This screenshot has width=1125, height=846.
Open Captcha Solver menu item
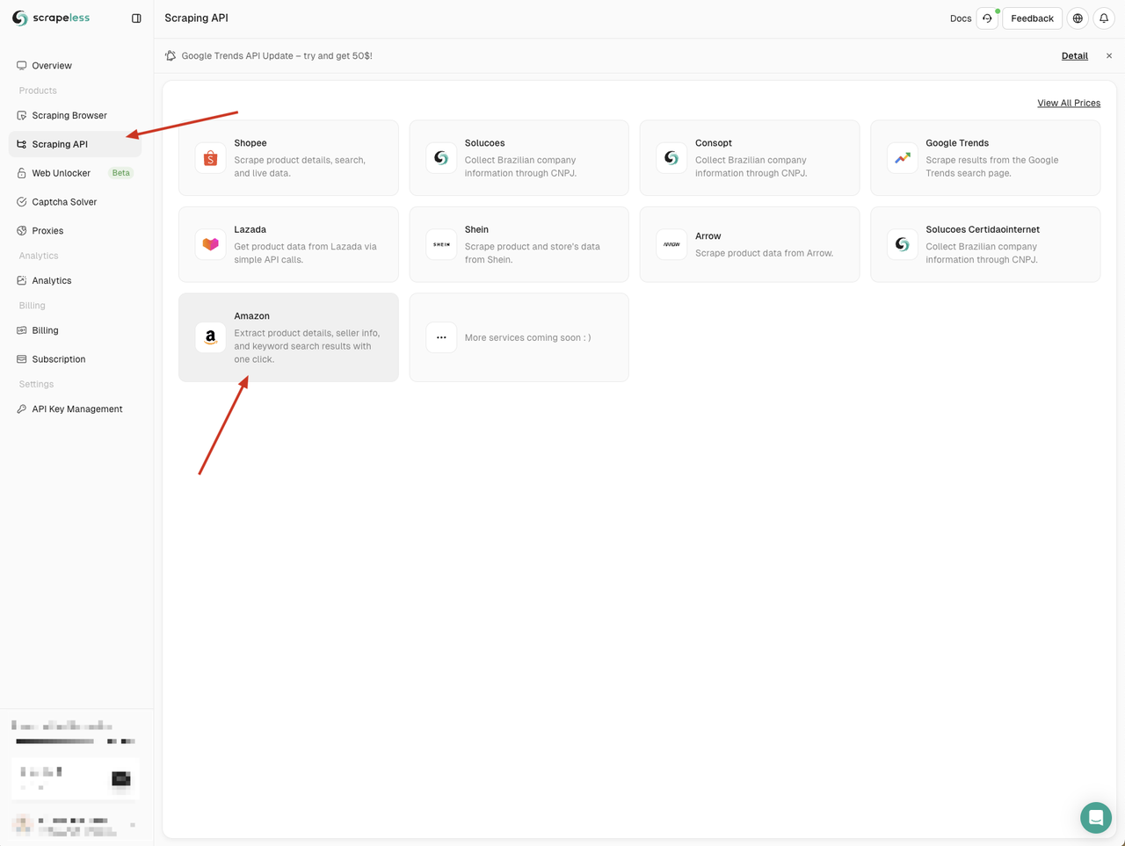[75, 202]
